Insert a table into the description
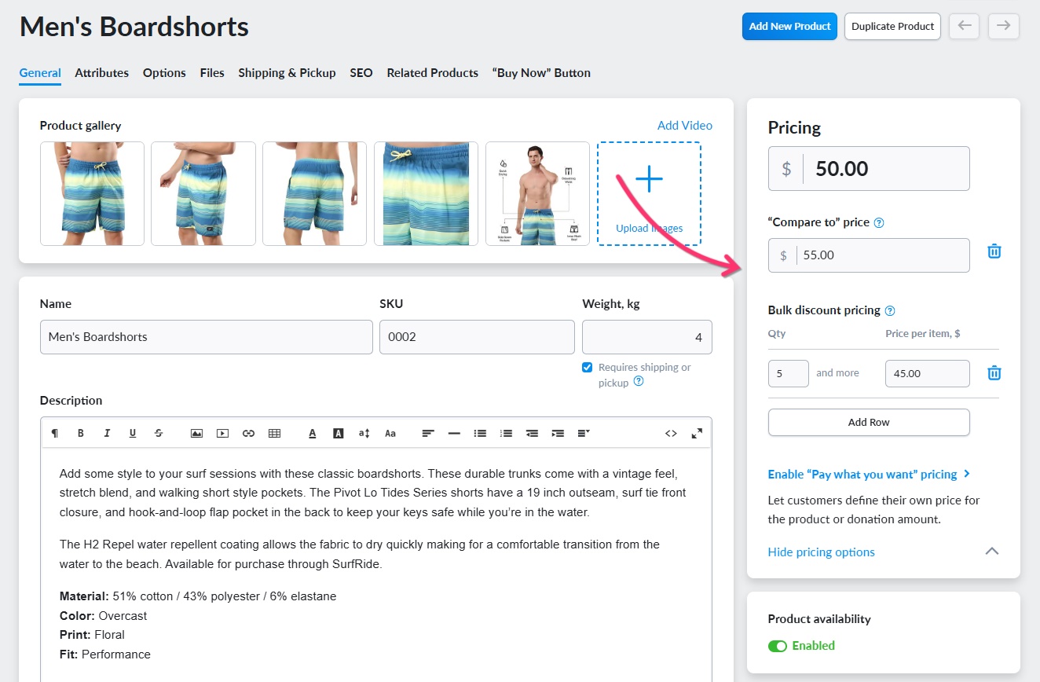 pos(274,433)
